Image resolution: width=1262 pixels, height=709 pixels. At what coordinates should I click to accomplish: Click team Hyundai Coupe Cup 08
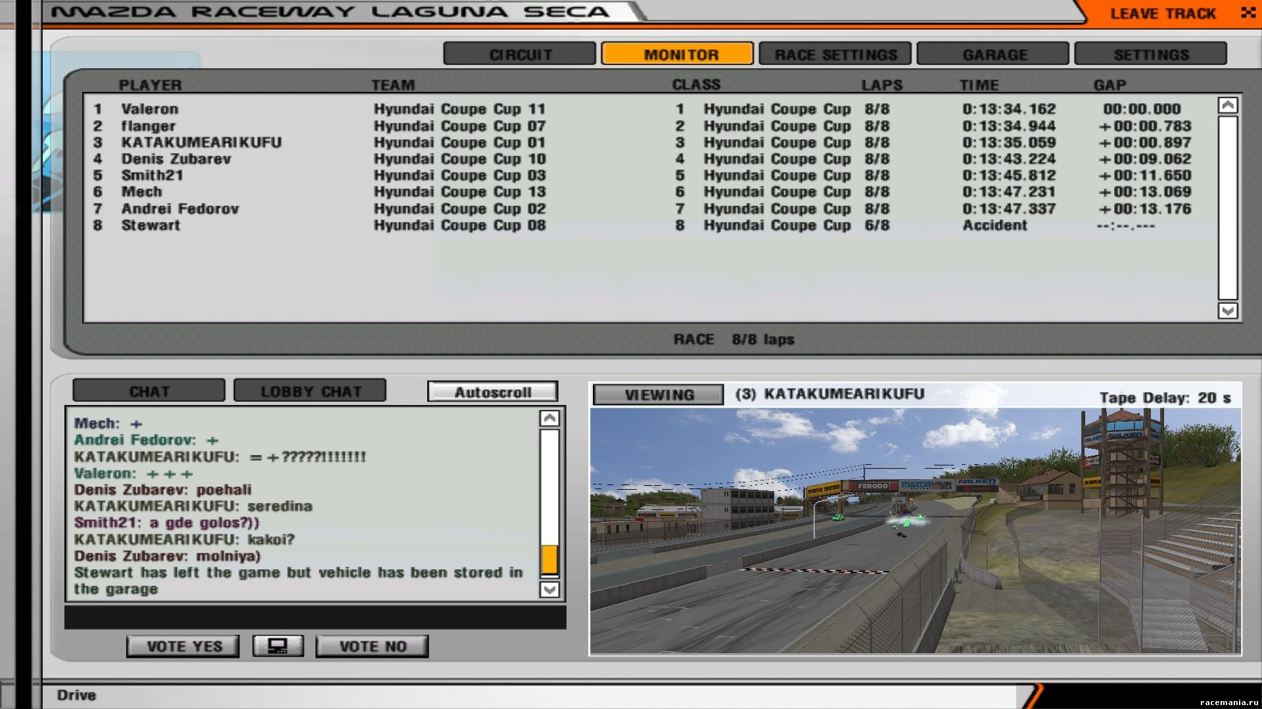coord(459,225)
